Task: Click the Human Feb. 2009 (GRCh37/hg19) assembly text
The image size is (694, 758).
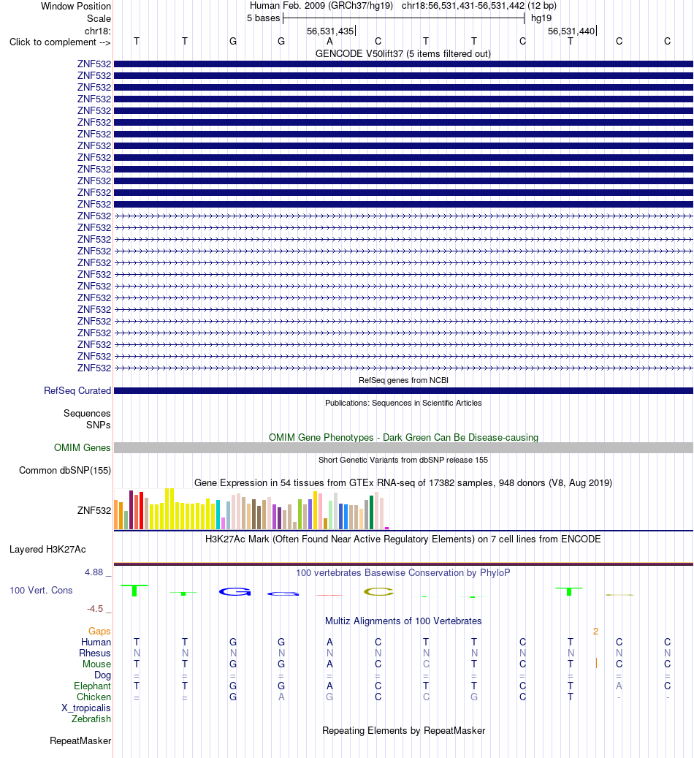Action: tap(321, 6)
